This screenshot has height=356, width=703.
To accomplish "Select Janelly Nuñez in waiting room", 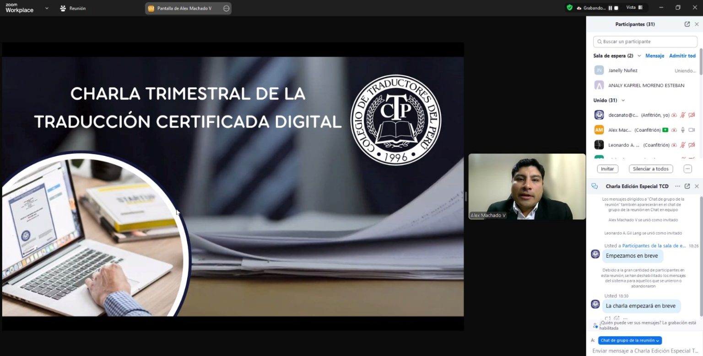I will click(645, 70).
